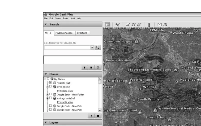
Task: Switch to the Find Businesses tab
Action: [x=64, y=33]
